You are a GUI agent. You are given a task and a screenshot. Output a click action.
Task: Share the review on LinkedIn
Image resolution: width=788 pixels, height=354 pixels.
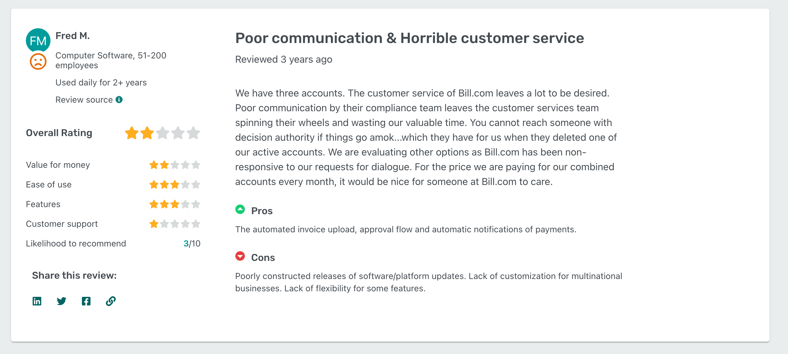click(x=37, y=301)
